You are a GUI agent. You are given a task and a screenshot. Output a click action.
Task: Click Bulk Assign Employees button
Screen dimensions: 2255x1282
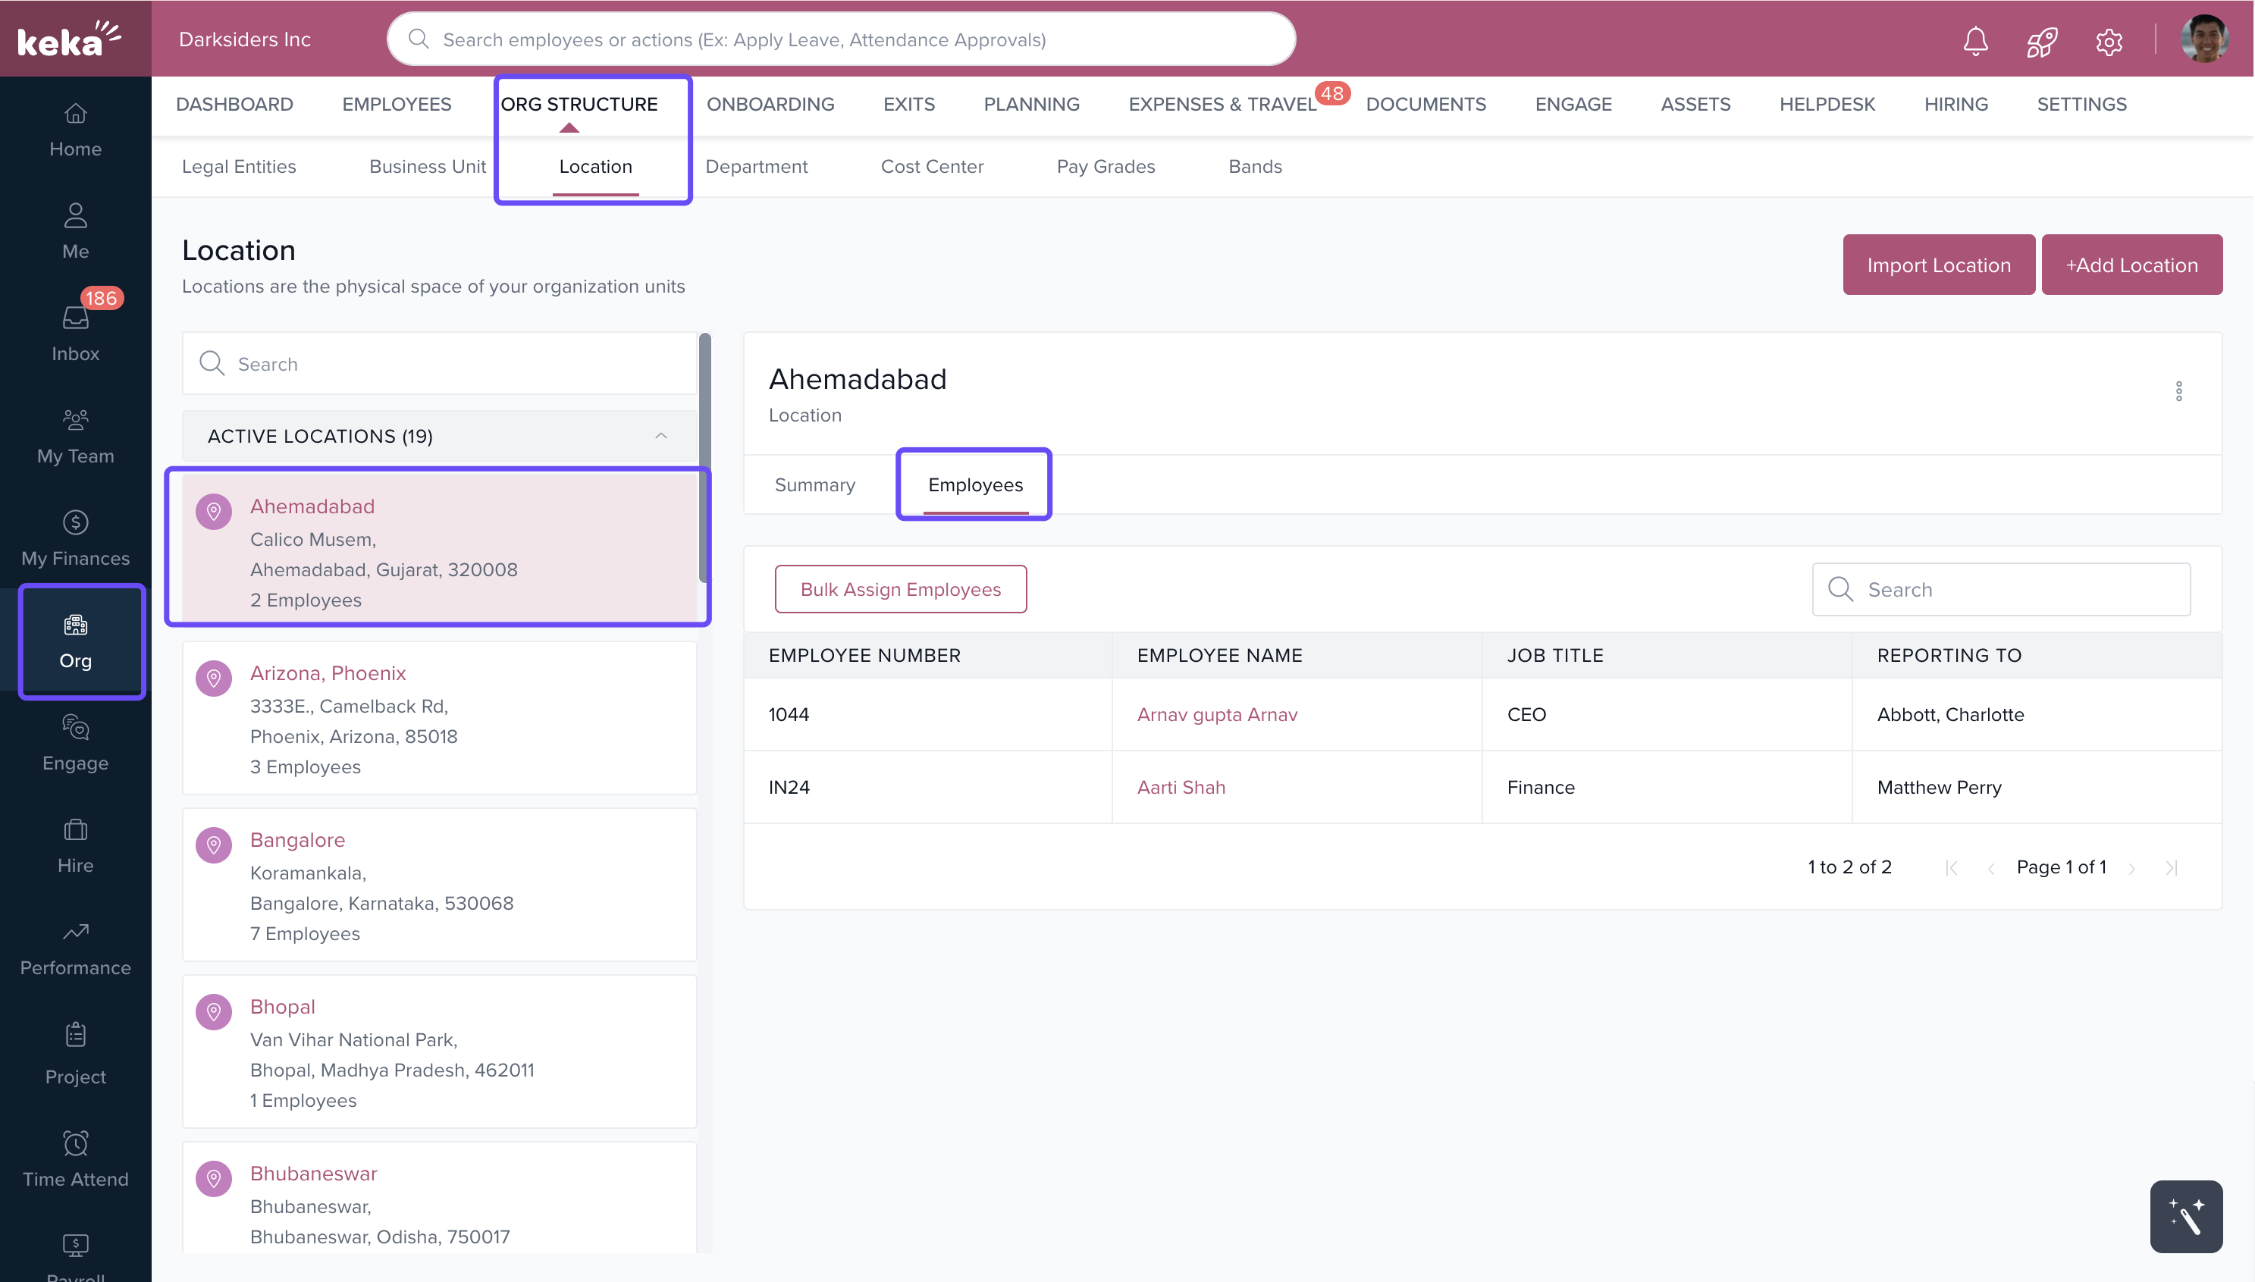tap(900, 589)
